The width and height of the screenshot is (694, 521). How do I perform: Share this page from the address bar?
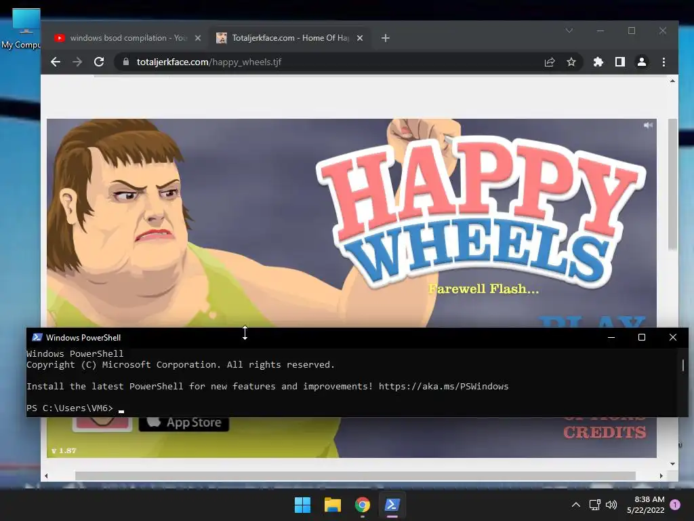tap(550, 62)
